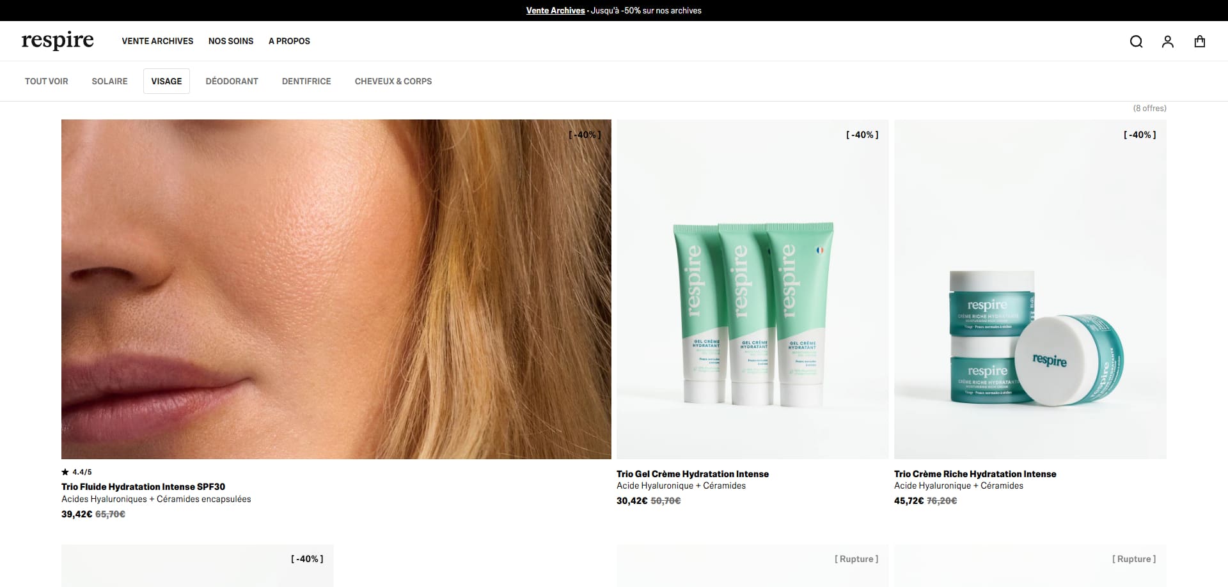Select the Visage category tab
The height and width of the screenshot is (587, 1228).
pos(166,81)
